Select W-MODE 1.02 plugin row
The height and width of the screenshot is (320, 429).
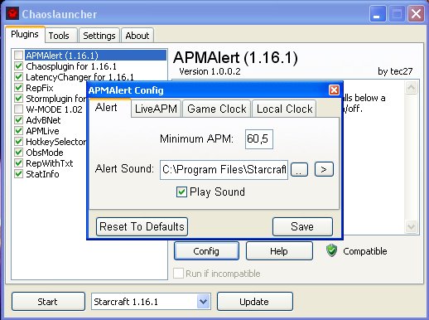(x=54, y=109)
